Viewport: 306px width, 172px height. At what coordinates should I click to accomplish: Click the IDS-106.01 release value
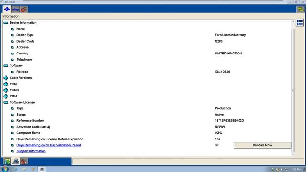222,72
